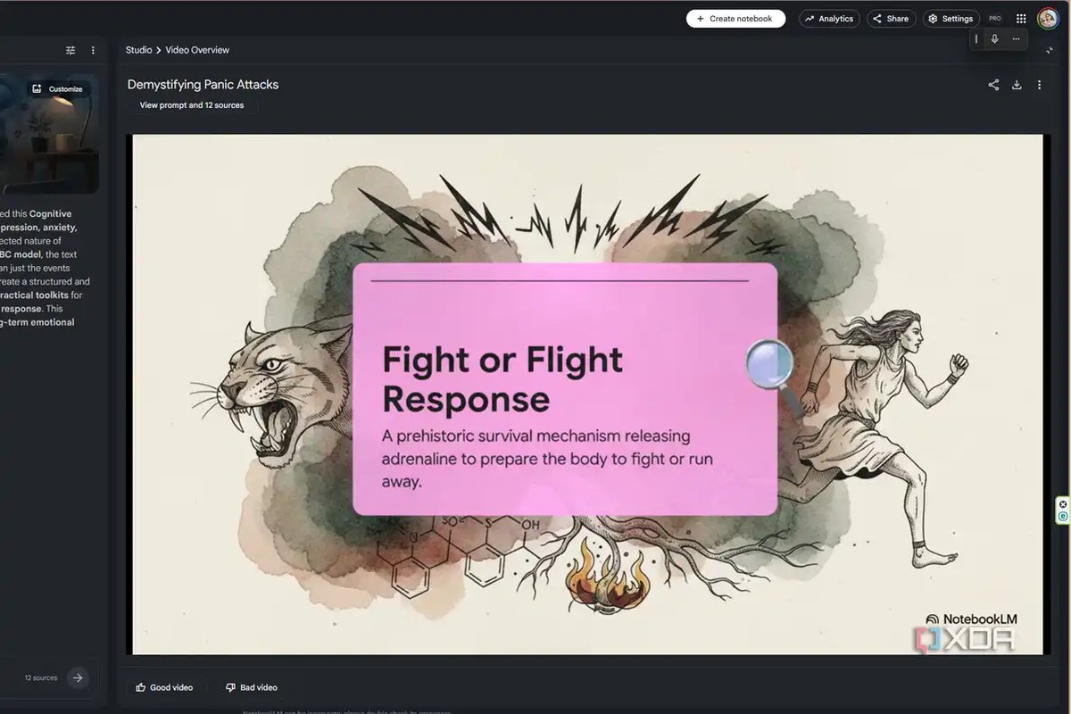This screenshot has height=714, width=1071.
Task: Click the Customize button
Action: click(x=58, y=89)
